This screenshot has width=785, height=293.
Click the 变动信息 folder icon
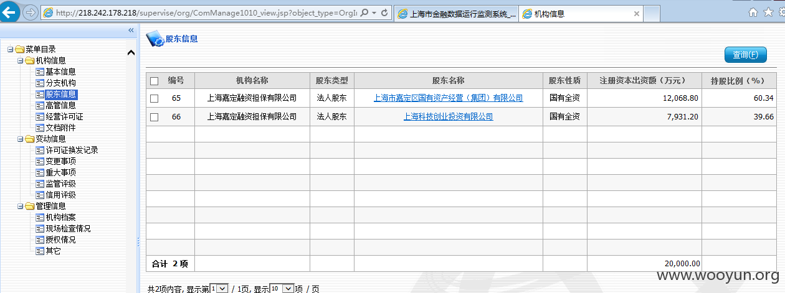[30, 139]
